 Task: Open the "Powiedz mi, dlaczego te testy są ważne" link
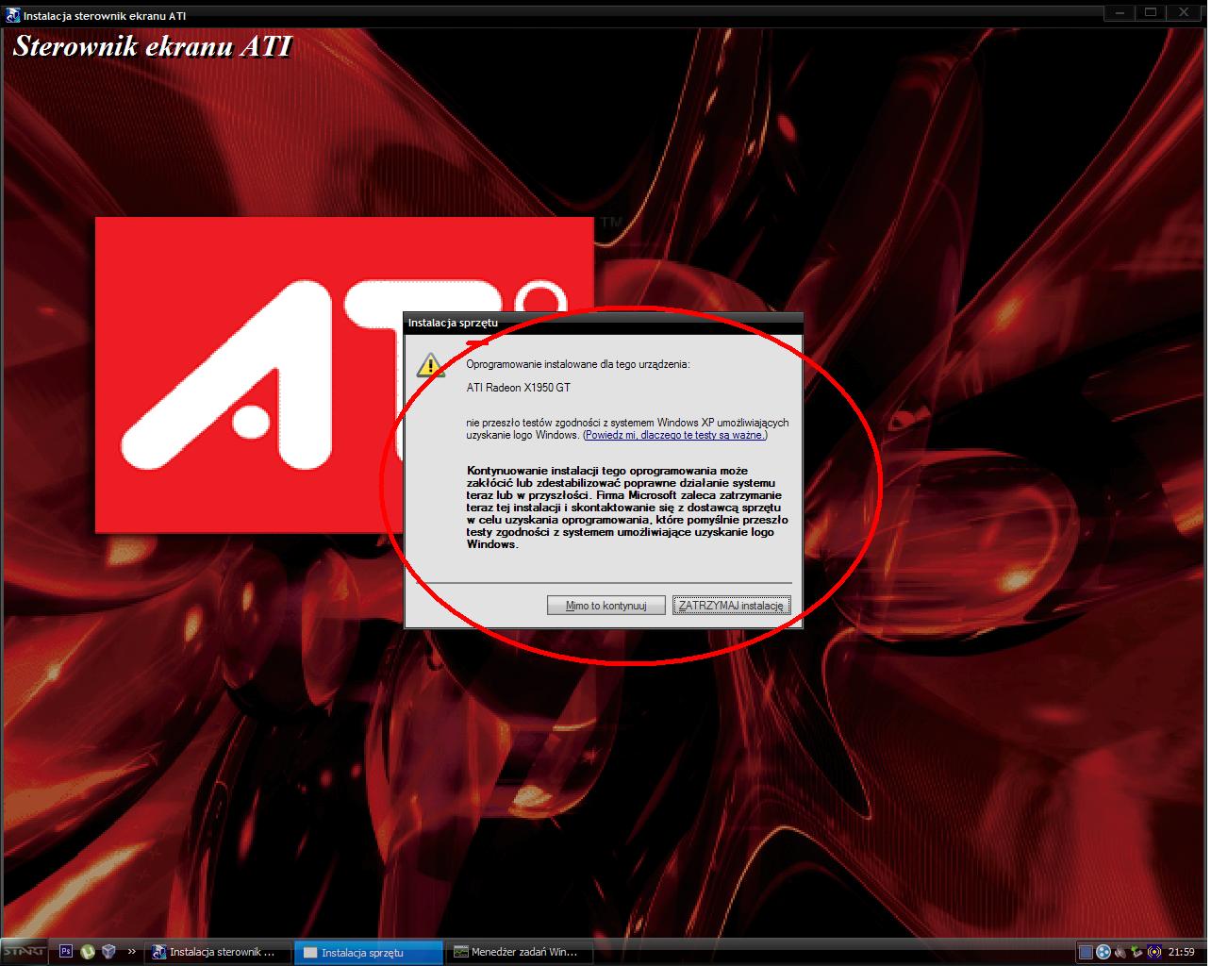click(x=675, y=435)
